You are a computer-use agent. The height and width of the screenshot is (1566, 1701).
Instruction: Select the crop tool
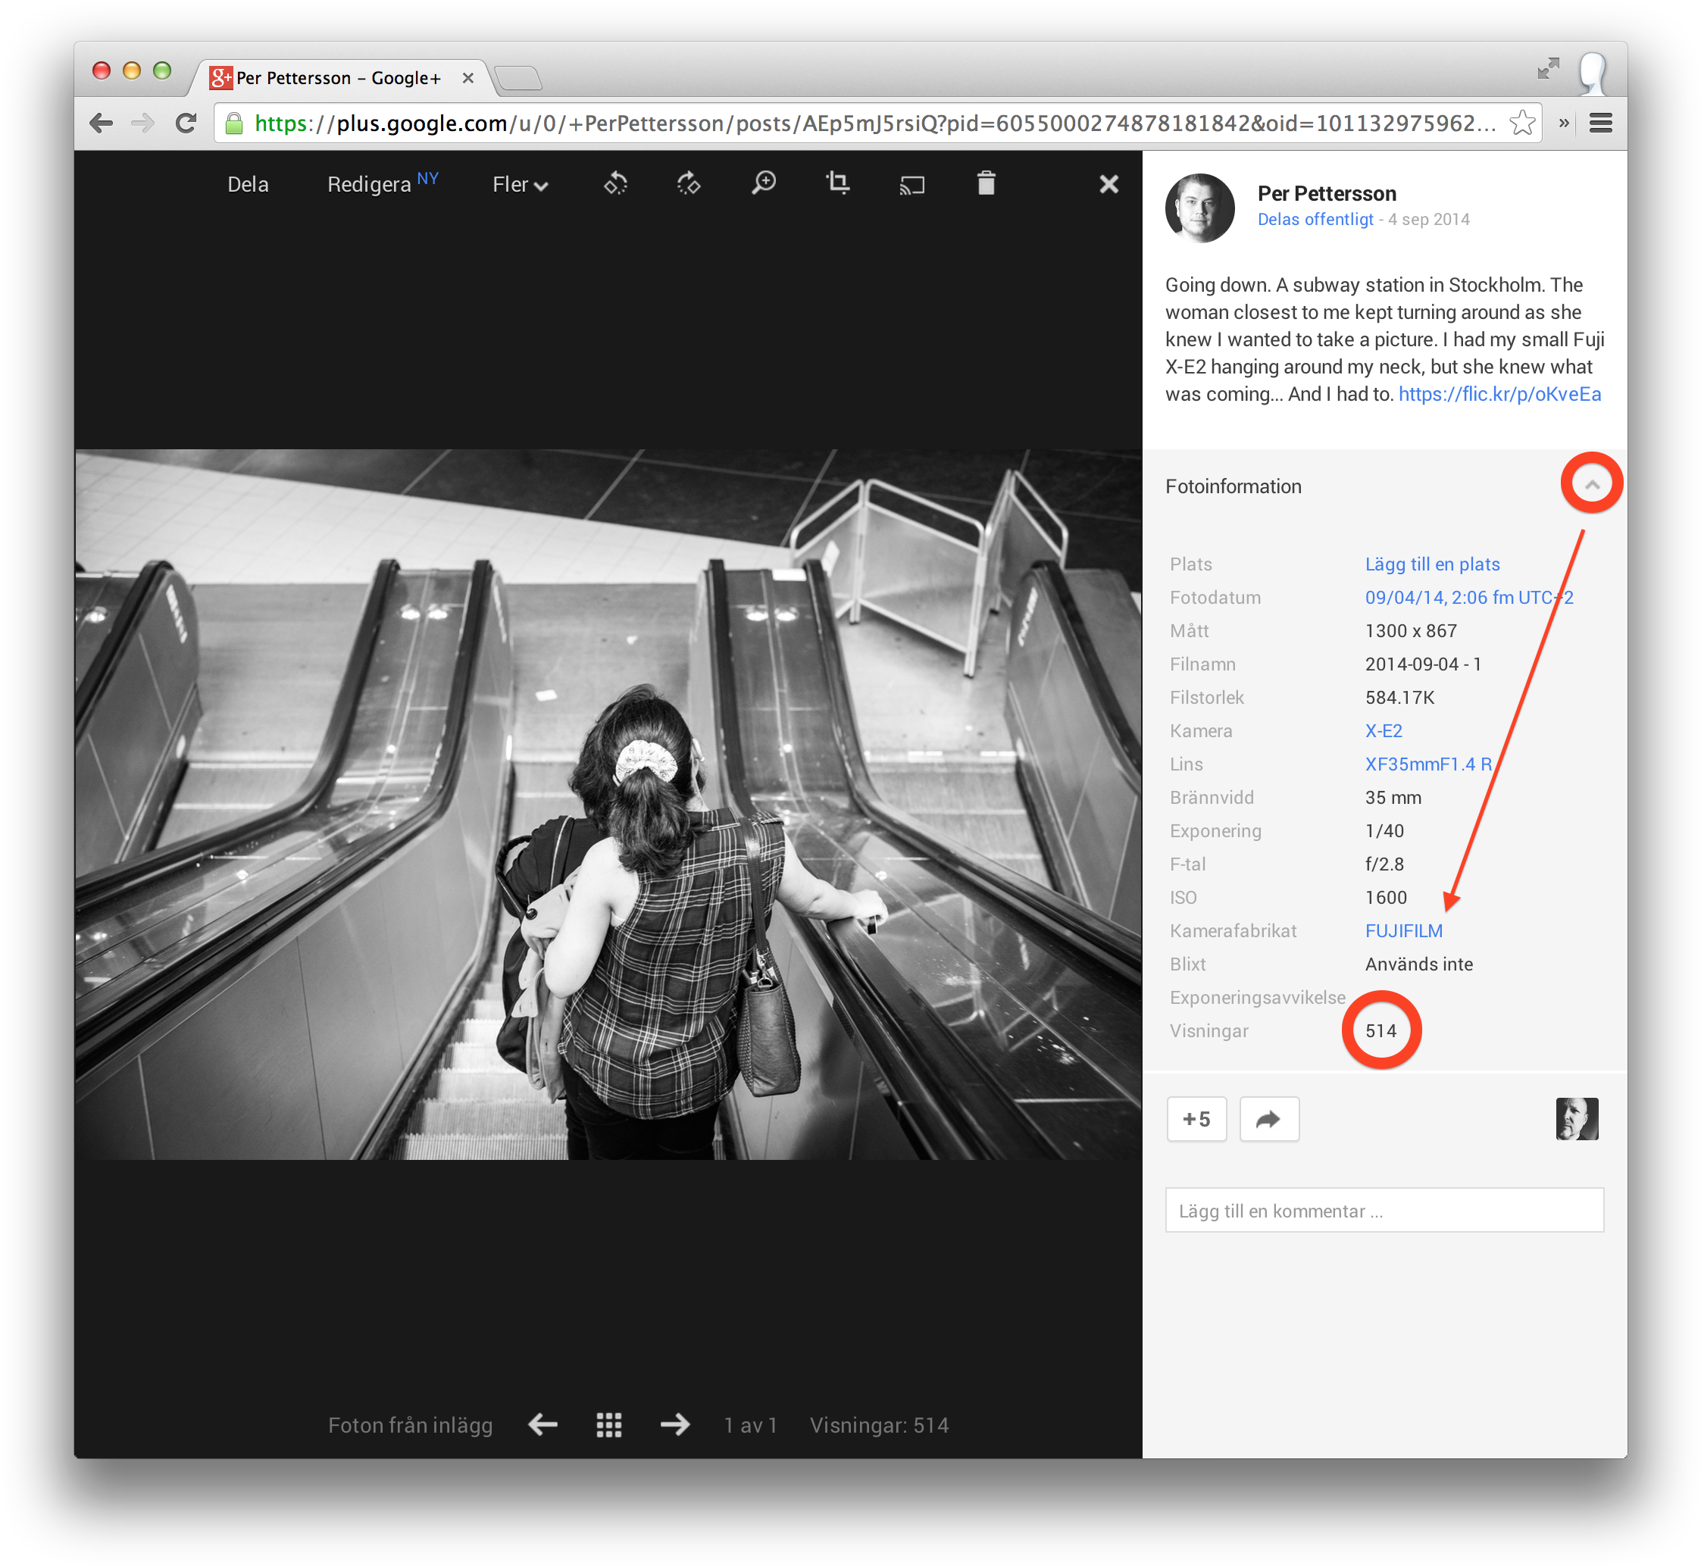(837, 184)
